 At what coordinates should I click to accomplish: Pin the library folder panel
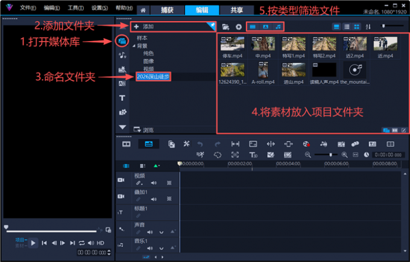212,25
